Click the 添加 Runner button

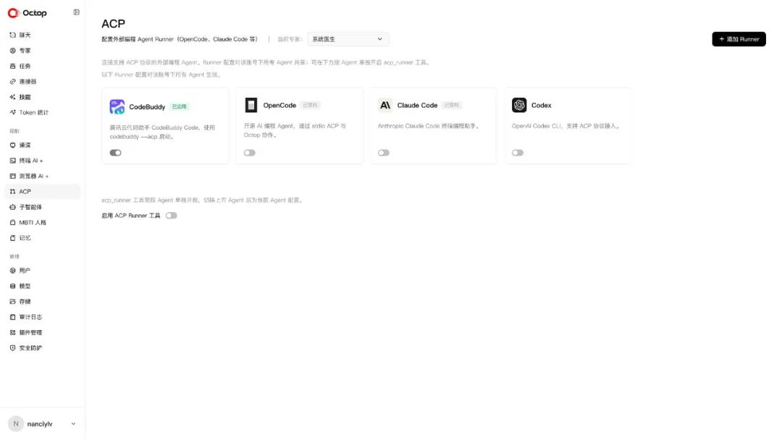pos(739,39)
